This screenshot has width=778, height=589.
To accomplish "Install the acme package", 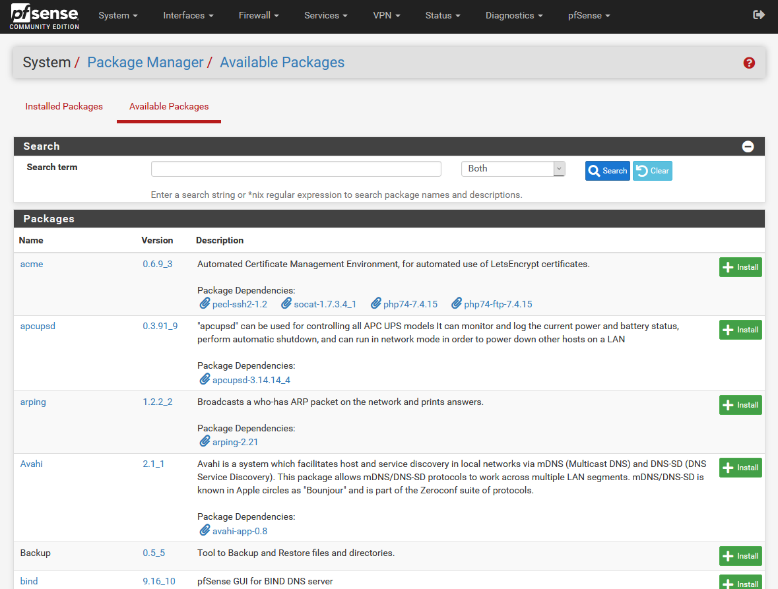I will (740, 267).
